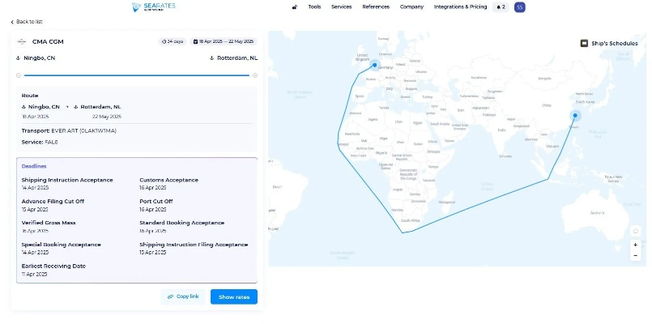Screen dimensions: 652x324
Task: Open the Company menu
Action: (x=411, y=6)
